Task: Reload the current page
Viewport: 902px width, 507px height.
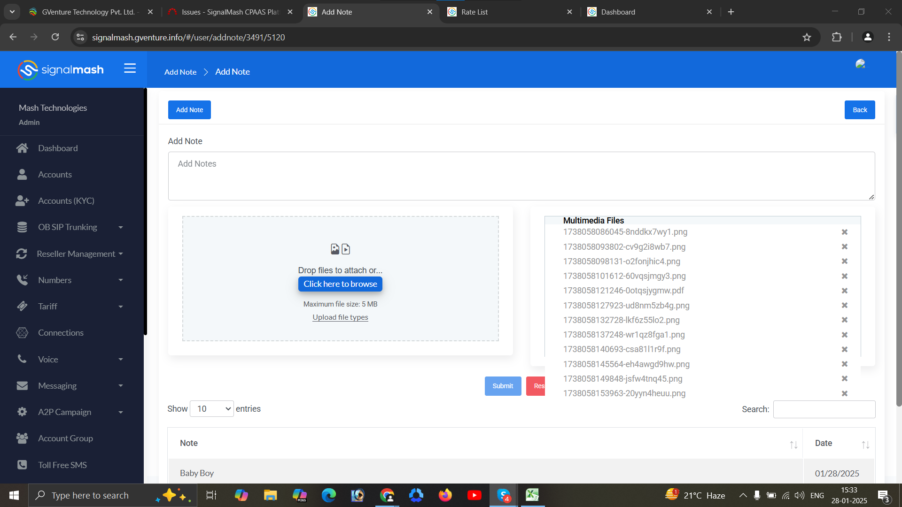Action: [55, 37]
